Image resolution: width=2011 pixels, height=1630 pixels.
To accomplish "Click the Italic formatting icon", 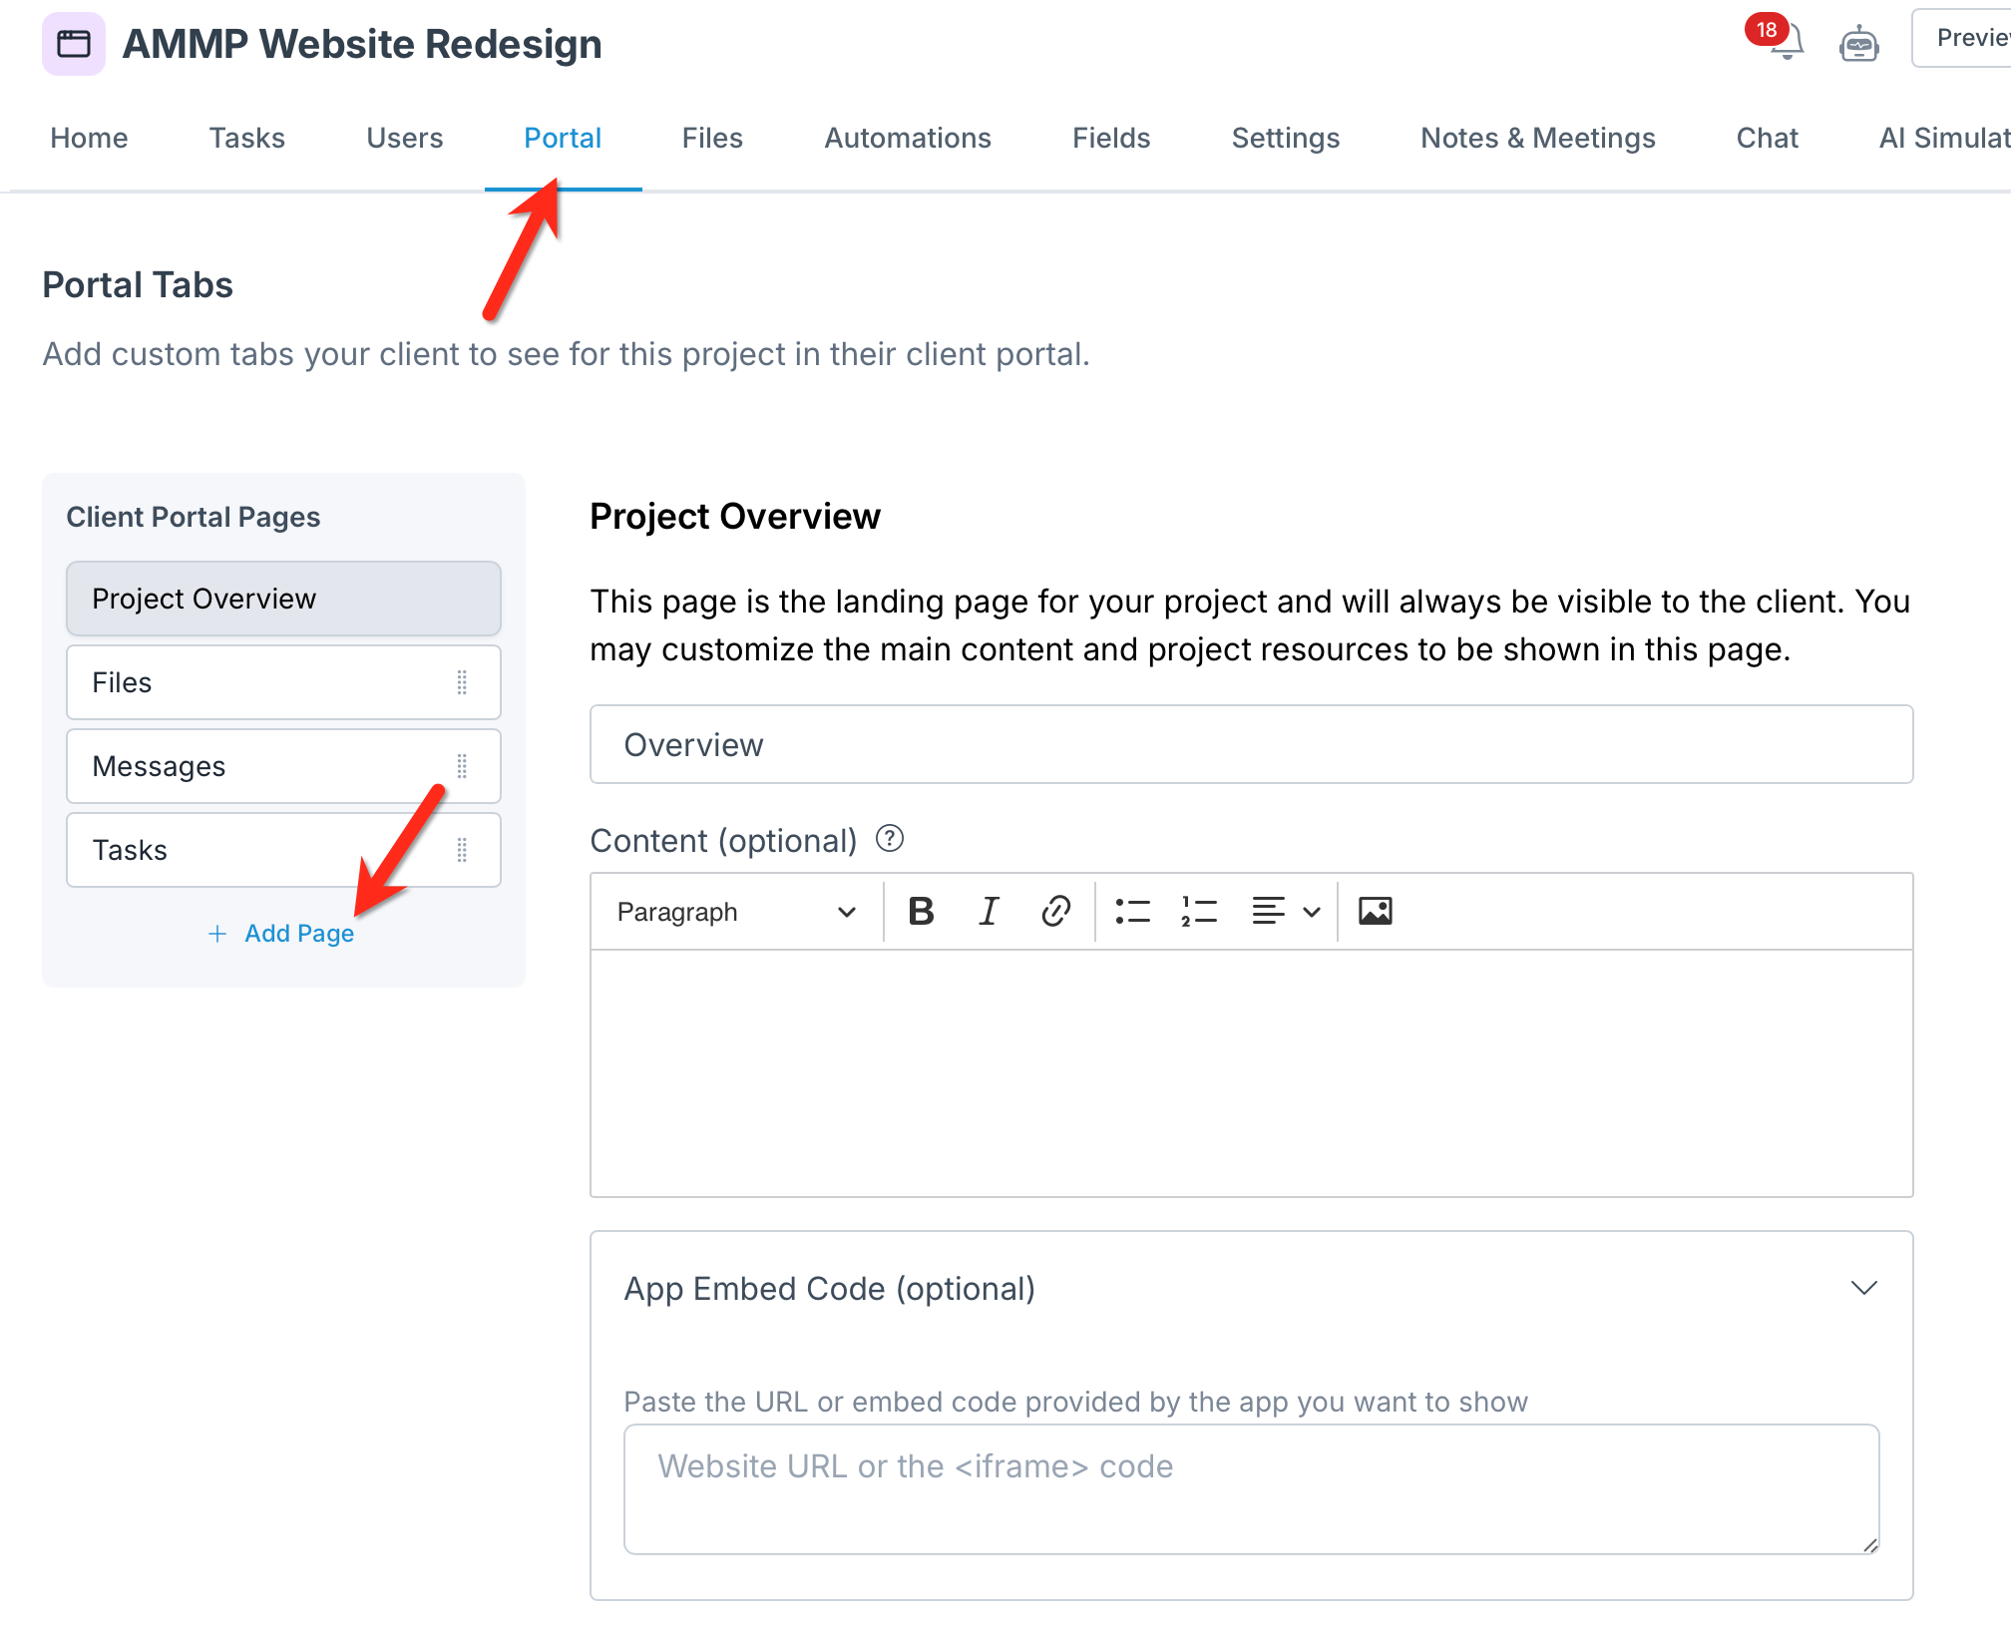I will coord(988,912).
